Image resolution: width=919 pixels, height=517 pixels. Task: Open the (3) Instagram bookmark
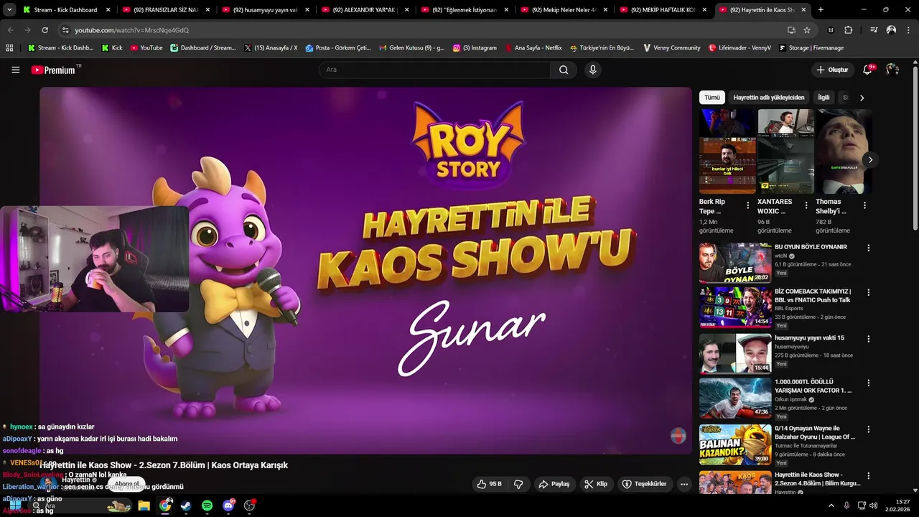[475, 47]
